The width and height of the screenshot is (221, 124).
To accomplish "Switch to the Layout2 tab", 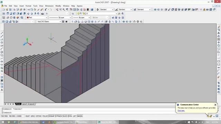I will [x=32, y=104].
